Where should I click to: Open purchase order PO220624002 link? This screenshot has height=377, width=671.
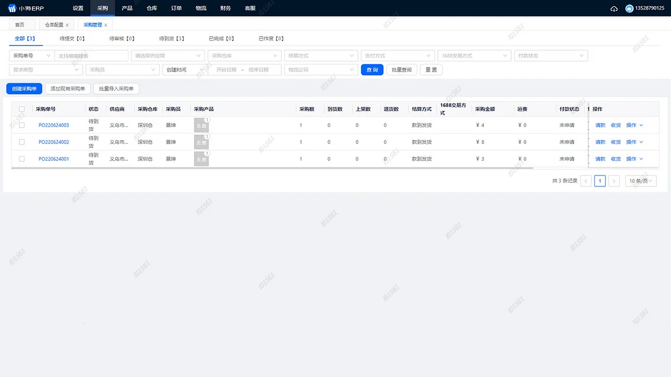pyautogui.click(x=53, y=142)
